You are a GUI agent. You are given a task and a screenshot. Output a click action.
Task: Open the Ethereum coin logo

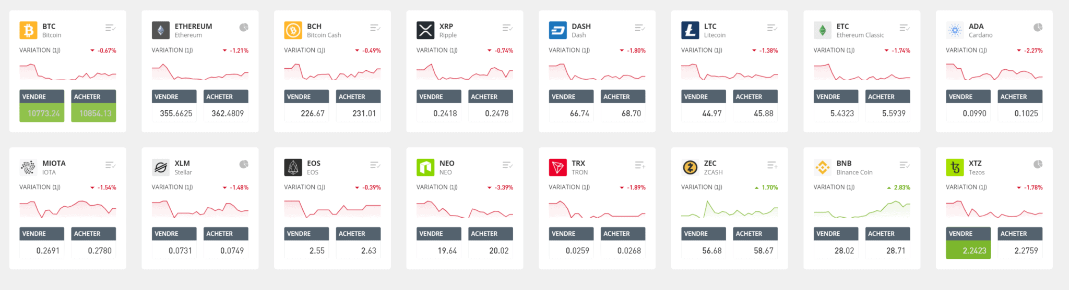[161, 30]
